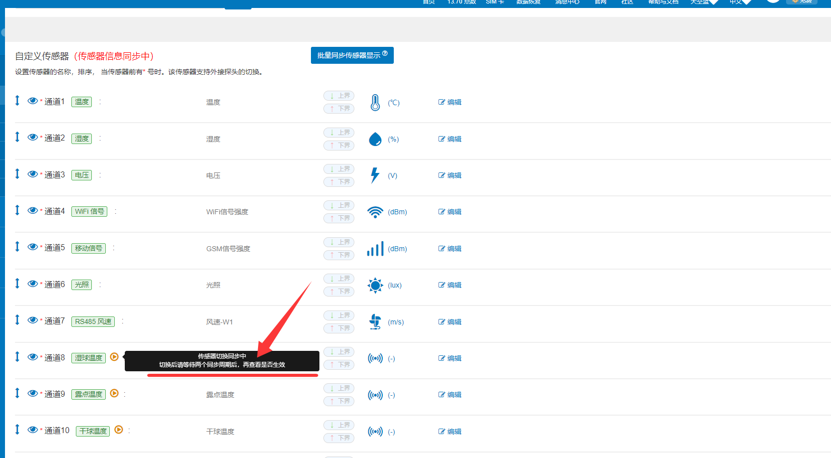Click the 光照 tag in 通道6
Screen dimensions: 831x458
(x=82, y=285)
